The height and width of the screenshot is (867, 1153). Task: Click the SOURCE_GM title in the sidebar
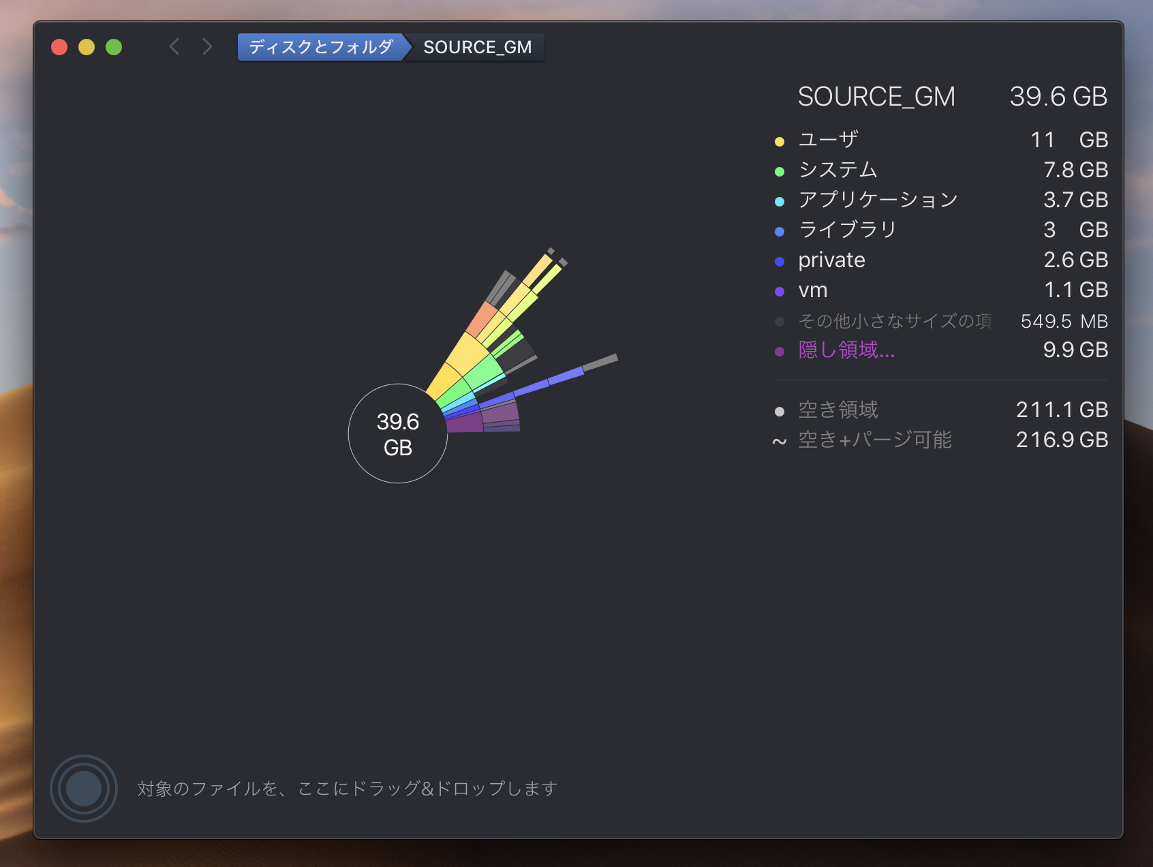click(x=876, y=97)
